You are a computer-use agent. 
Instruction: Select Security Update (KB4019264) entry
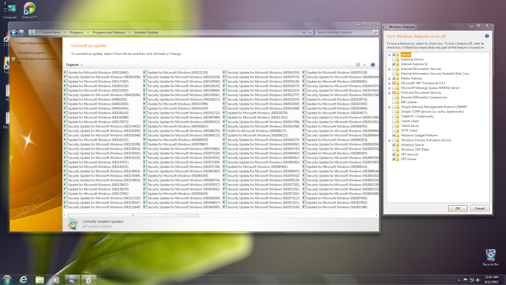(102, 95)
